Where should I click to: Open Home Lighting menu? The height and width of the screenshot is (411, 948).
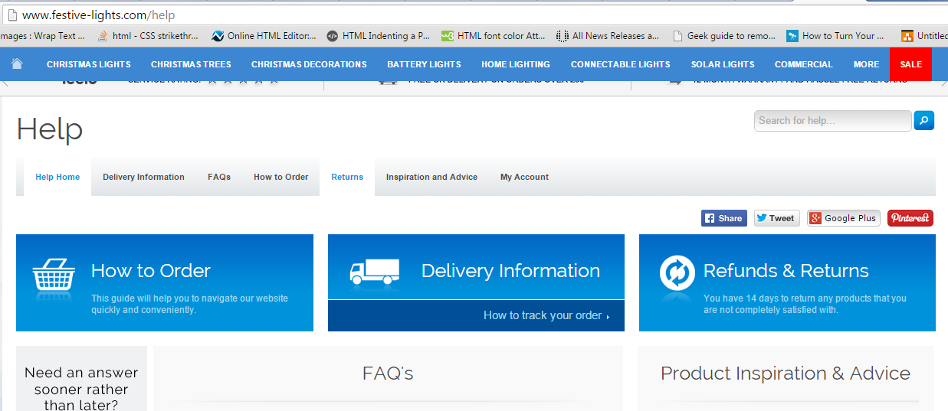pos(516,64)
